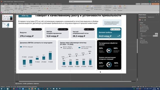The width and height of the screenshot is (160, 90).
Task: Open the File (Файл) tab
Action: [x=2, y=4]
